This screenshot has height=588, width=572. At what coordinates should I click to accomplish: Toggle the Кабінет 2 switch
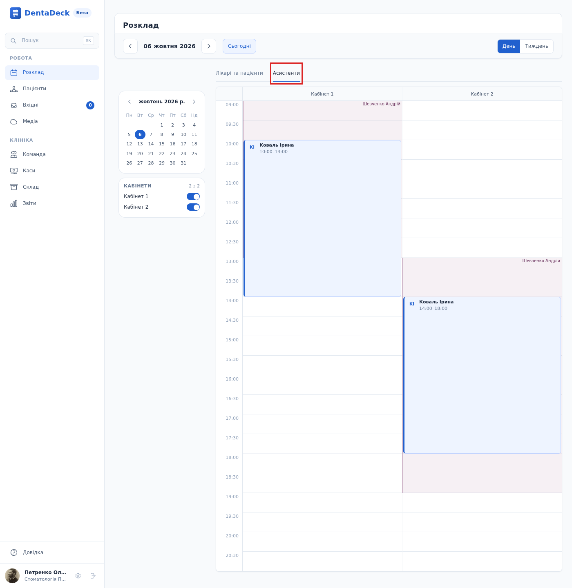point(193,207)
